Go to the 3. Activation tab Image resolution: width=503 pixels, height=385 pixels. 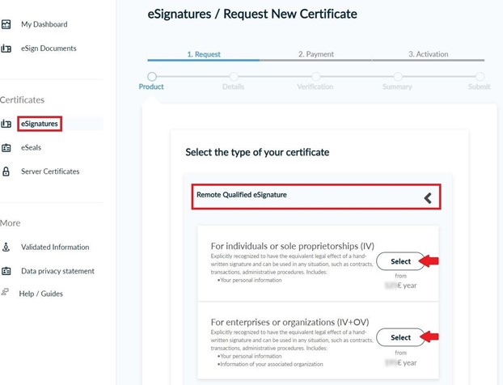point(428,54)
